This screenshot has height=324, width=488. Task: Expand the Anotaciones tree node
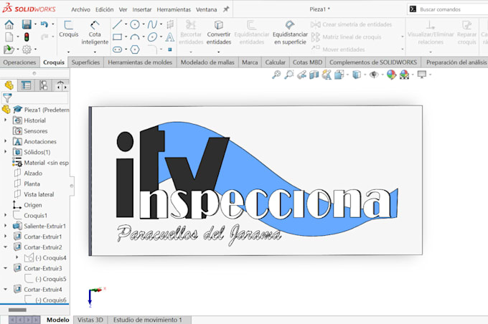coord(5,141)
